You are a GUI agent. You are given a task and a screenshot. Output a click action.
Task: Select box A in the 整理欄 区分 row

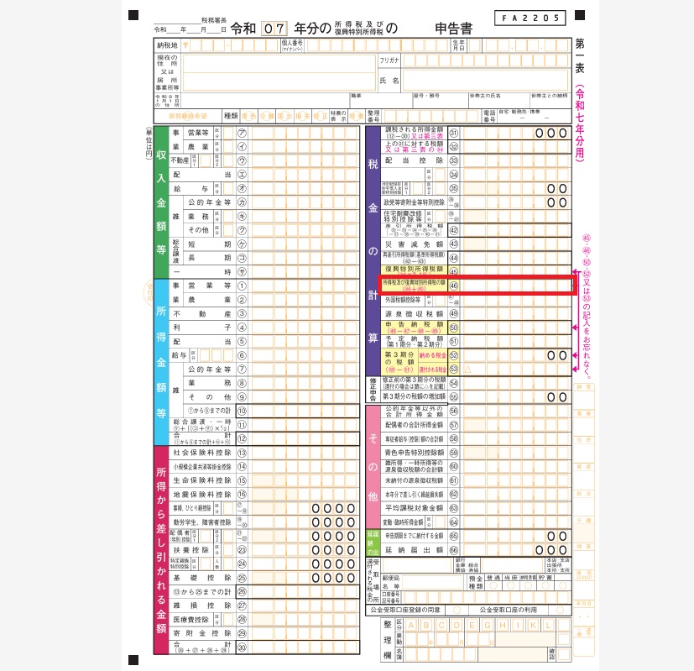coord(413,626)
